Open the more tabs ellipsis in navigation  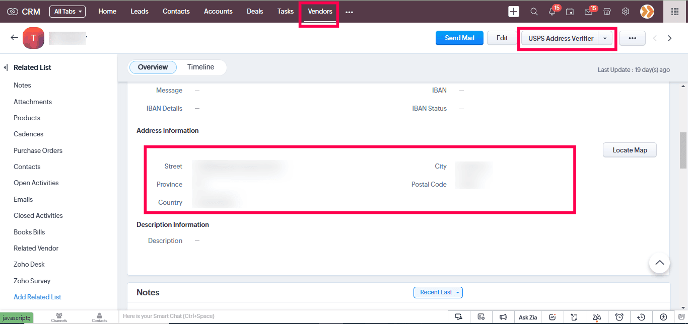349,12
